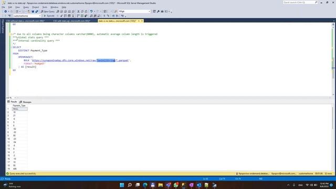336x189 pixels.
Task: Toggle Include Actual Execution Plan icon
Action: pyautogui.click(x=78, y=16)
